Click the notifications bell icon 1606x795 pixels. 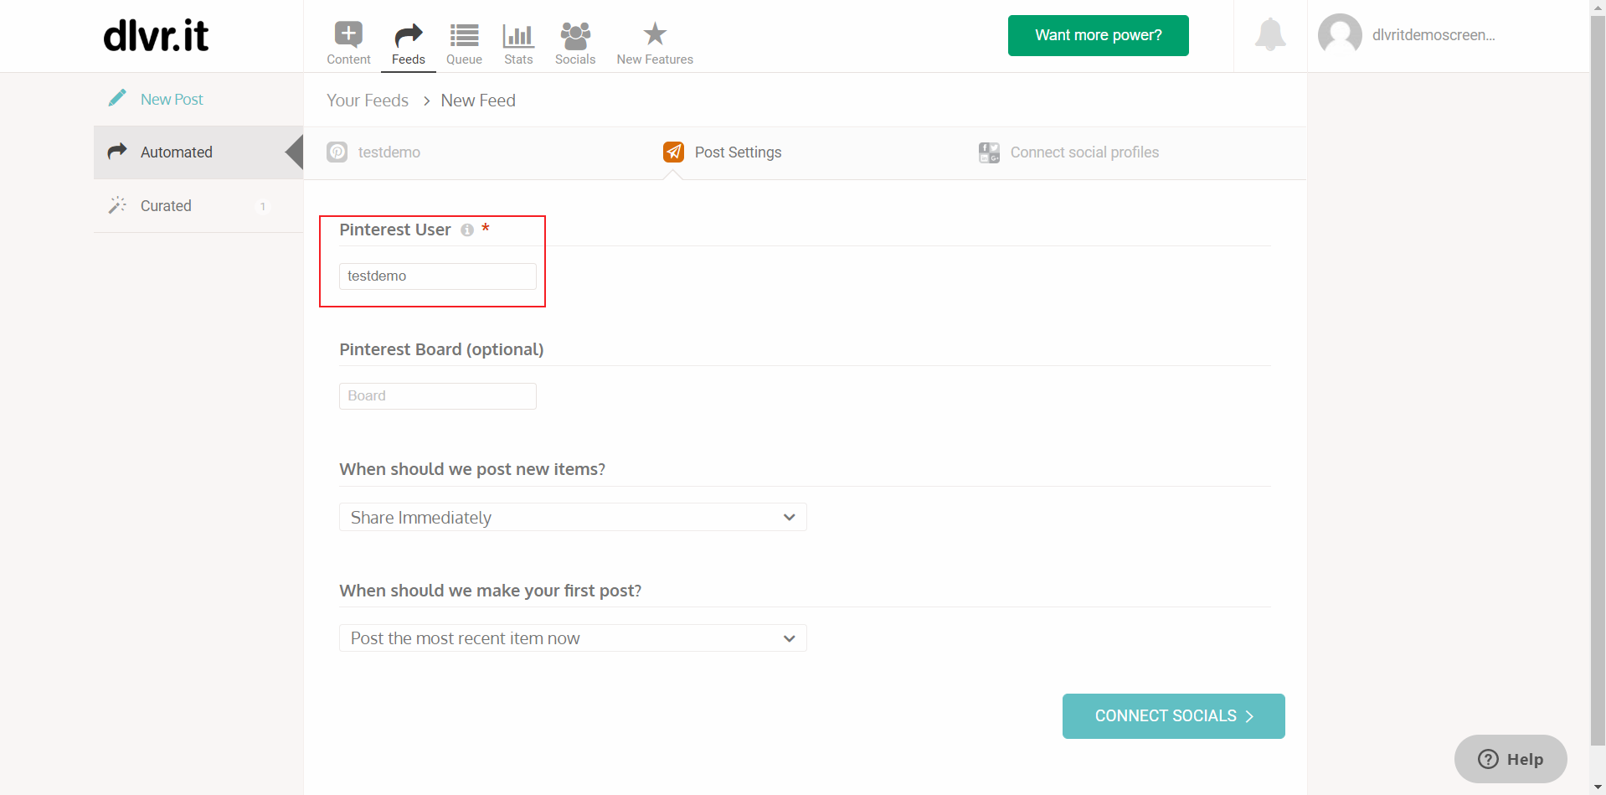coord(1270,34)
